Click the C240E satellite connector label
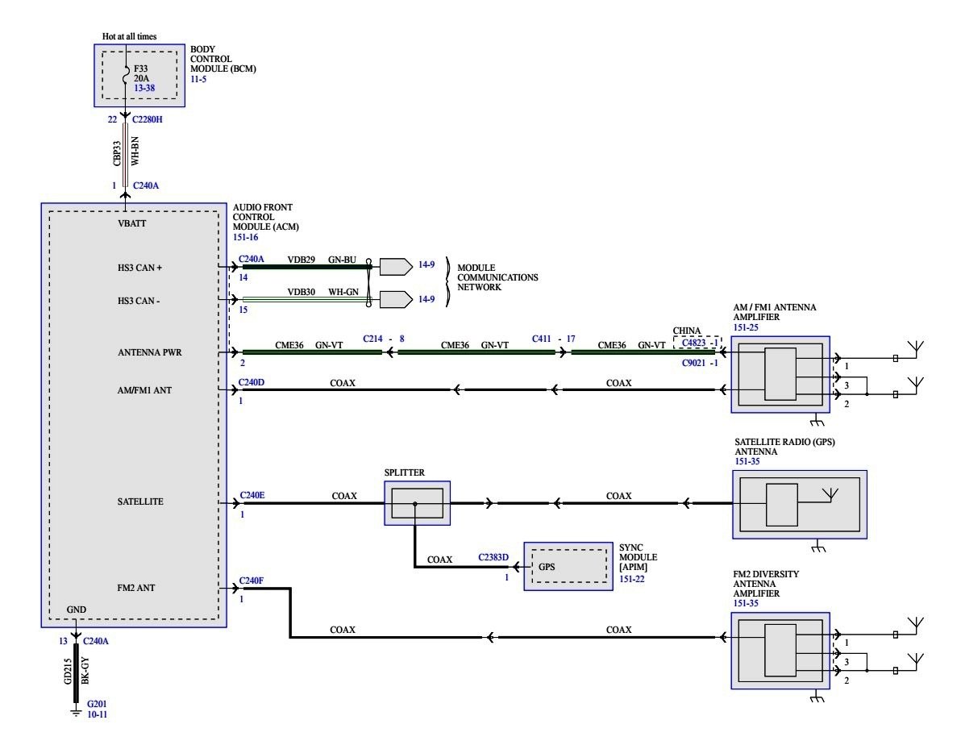 [252, 495]
